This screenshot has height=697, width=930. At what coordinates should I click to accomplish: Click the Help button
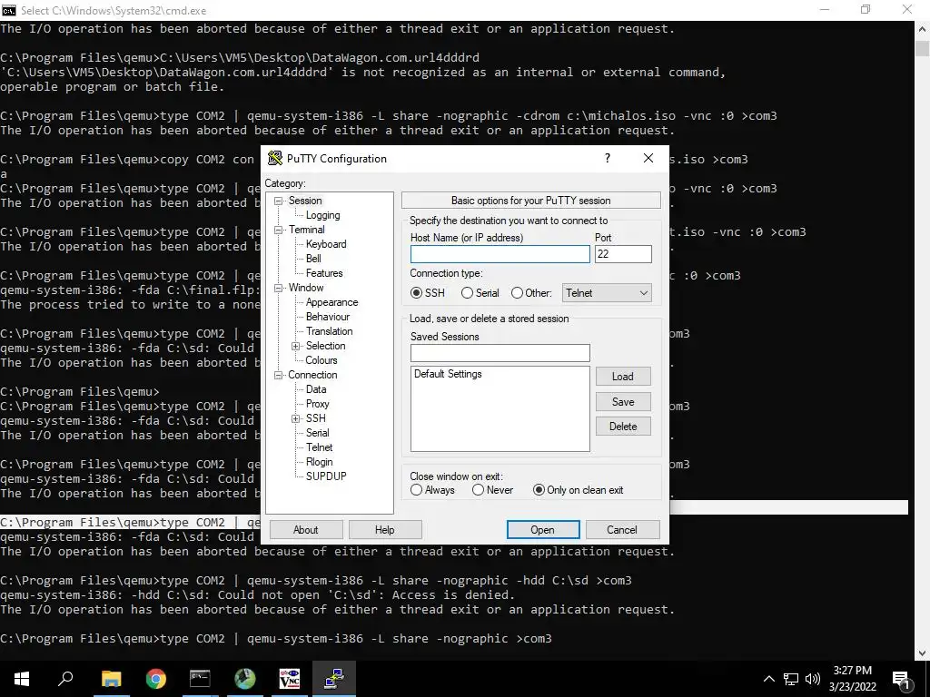385,530
